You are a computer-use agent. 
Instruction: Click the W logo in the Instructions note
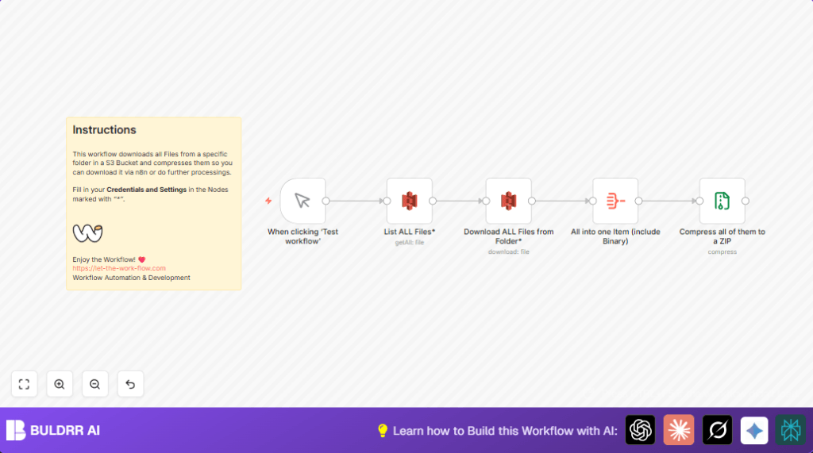pyautogui.click(x=87, y=233)
